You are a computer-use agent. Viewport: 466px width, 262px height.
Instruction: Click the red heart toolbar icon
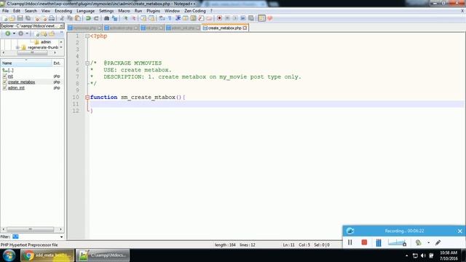(x=269, y=18)
